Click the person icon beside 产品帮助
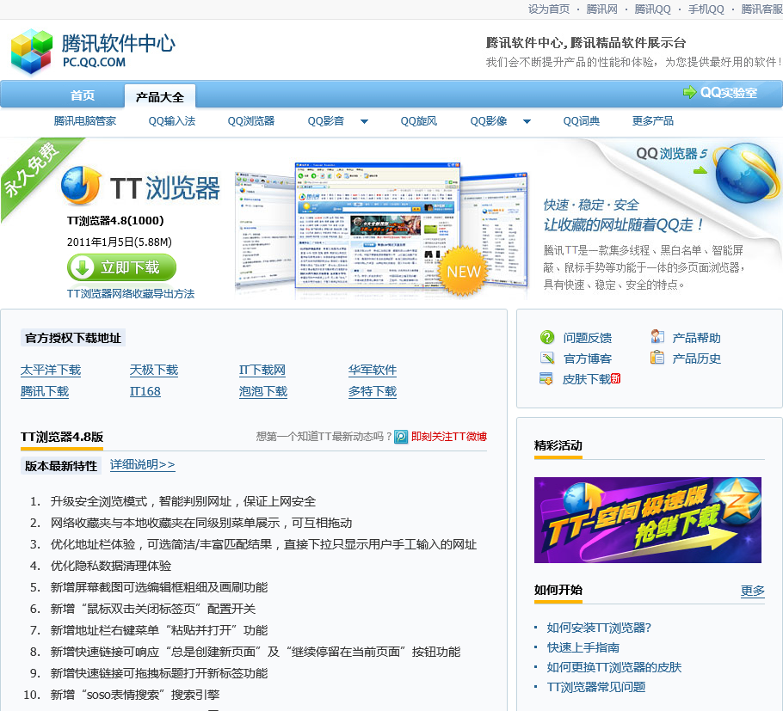Image resolution: width=783 pixels, height=711 pixels. click(657, 337)
